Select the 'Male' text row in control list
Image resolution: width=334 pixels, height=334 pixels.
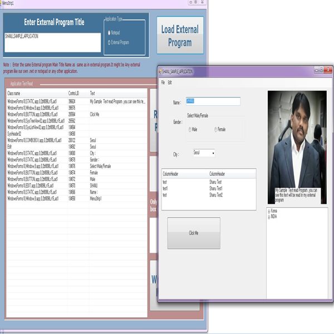coord(77,179)
